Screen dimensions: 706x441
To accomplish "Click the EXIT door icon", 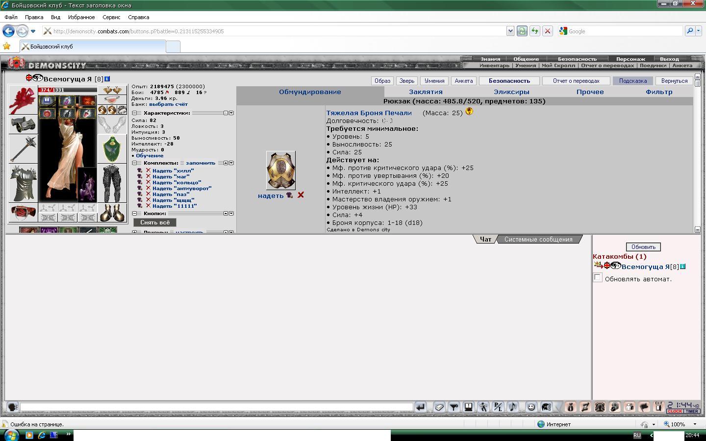I will click(x=658, y=407).
